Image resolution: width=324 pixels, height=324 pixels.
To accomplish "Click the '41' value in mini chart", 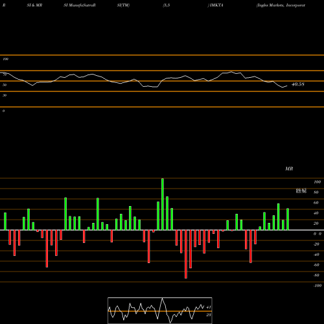I will (x=209, y=307).
